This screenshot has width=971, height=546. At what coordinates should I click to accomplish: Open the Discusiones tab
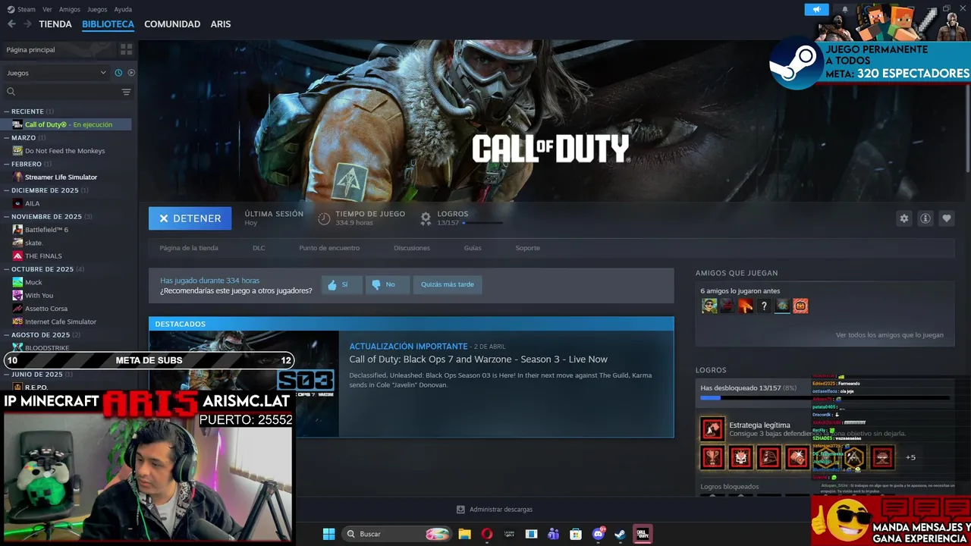[412, 248]
